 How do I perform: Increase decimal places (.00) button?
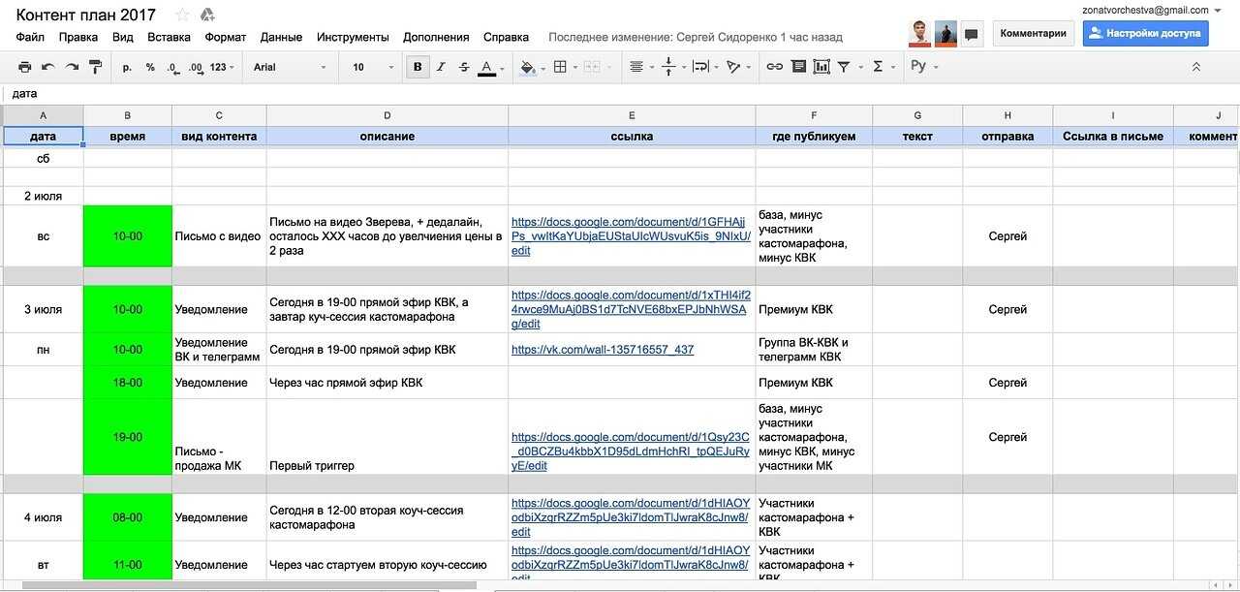(195, 67)
